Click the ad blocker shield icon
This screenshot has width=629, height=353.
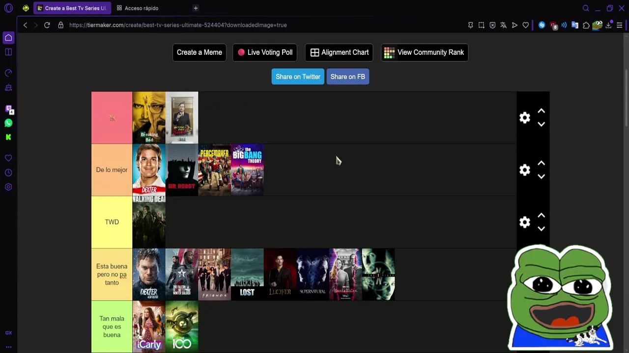492,25
